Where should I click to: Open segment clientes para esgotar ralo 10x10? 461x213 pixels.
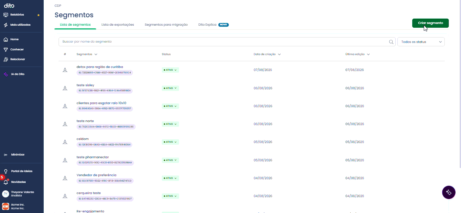[102, 103]
